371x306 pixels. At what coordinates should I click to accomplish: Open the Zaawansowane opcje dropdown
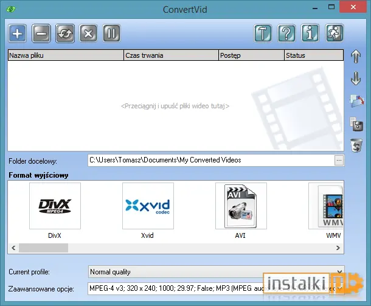[x=216, y=288]
